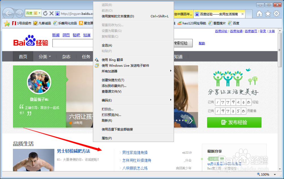The image size is (284, 179).
Task: Open the 1号店超市 bookmark
Action: click(22, 23)
